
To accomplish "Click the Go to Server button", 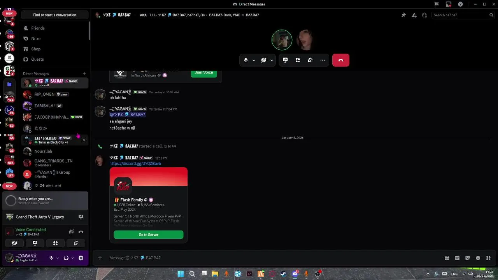I will 149,234.
